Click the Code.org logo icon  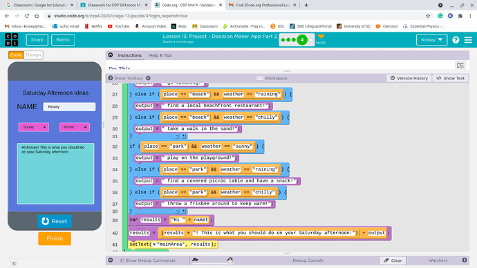(12, 40)
